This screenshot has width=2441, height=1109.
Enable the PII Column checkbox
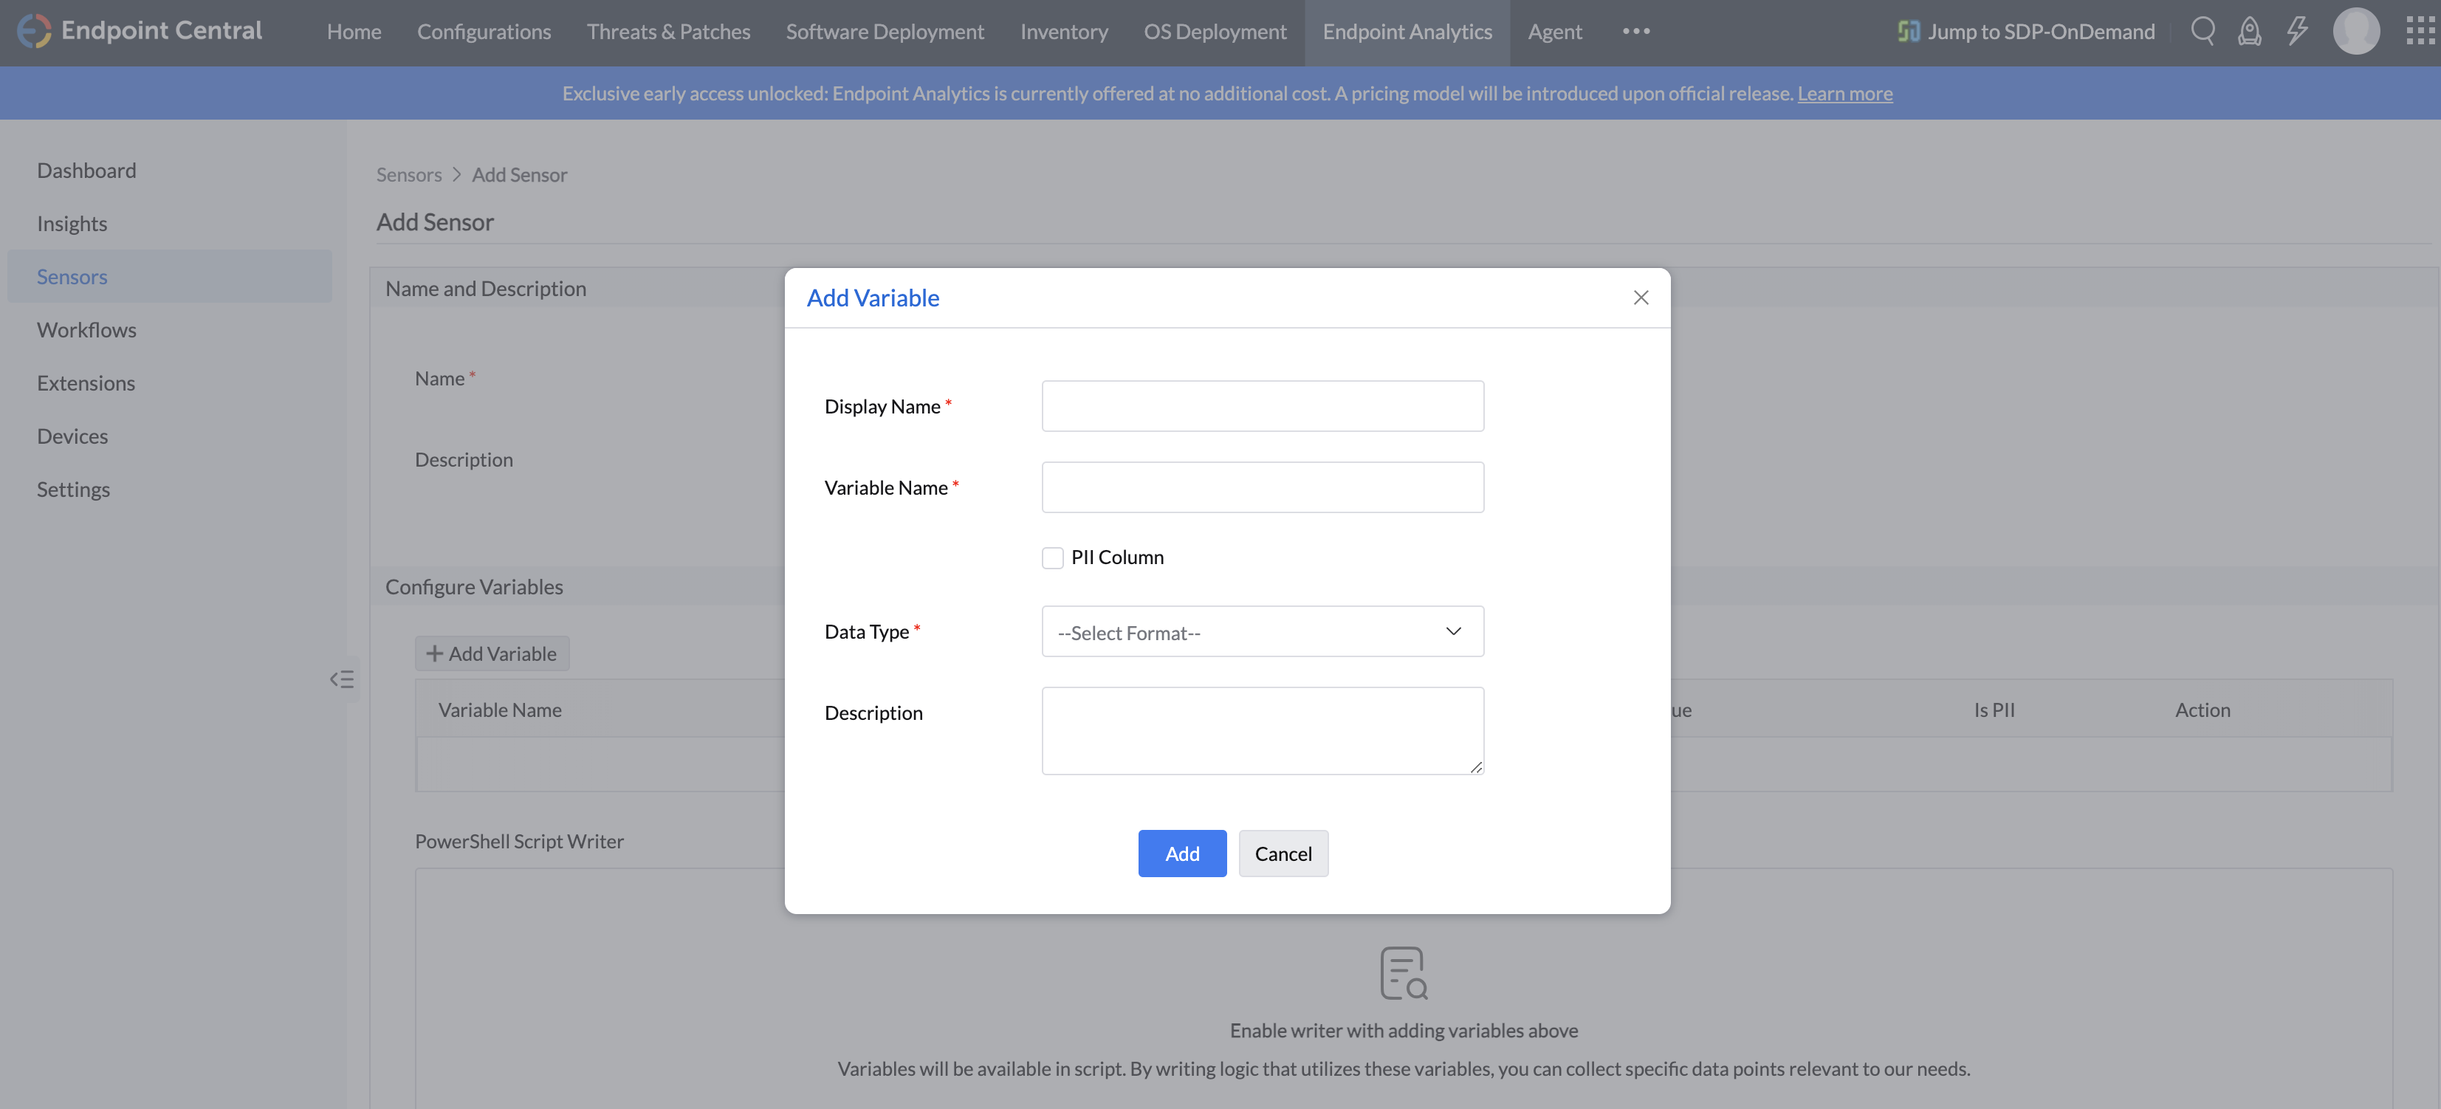click(1052, 557)
